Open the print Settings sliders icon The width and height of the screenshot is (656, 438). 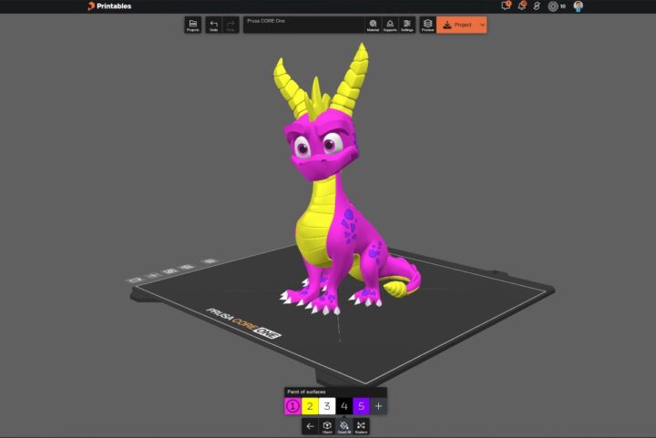click(x=406, y=25)
